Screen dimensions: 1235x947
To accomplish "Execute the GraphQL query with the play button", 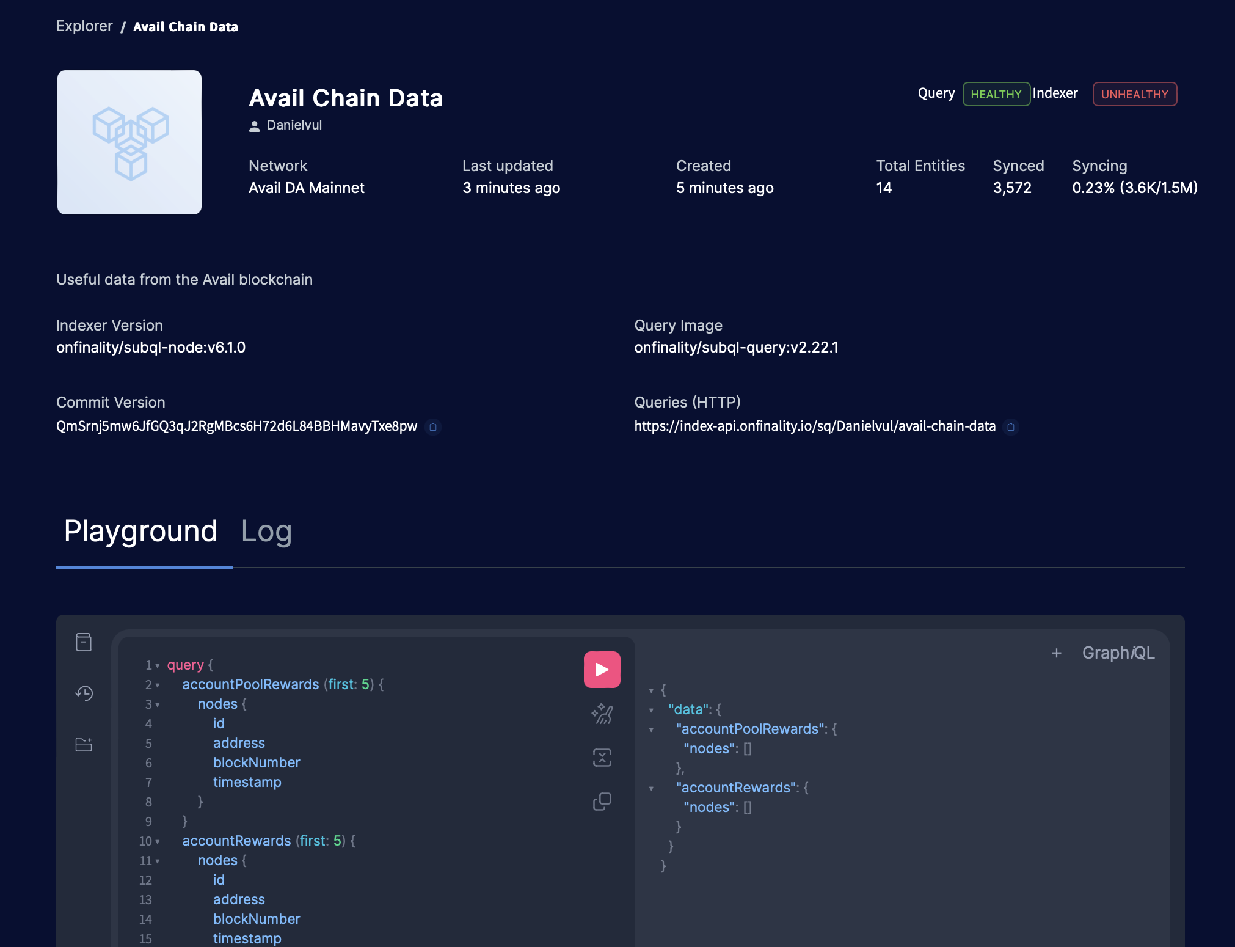I will tap(602, 669).
